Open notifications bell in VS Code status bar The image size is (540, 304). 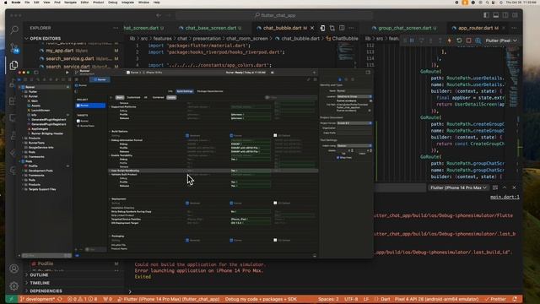click(x=515, y=299)
